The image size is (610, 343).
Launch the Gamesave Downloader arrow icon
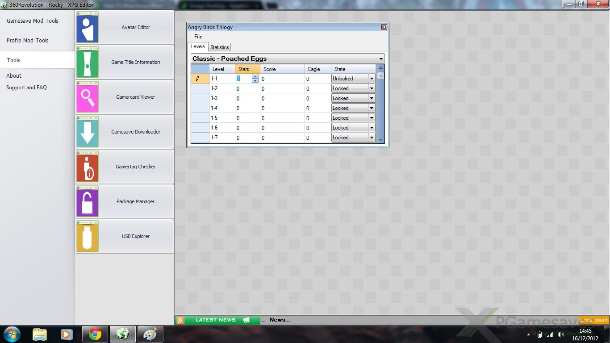pos(88,132)
